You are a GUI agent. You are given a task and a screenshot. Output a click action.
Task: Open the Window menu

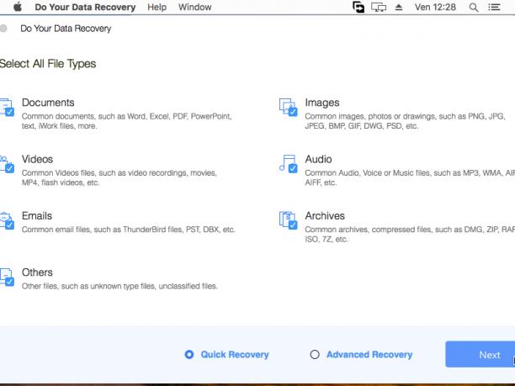pos(194,8)
